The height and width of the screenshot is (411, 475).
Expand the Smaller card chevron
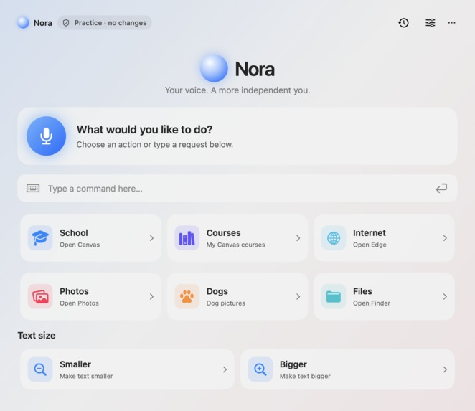[225, 369]
